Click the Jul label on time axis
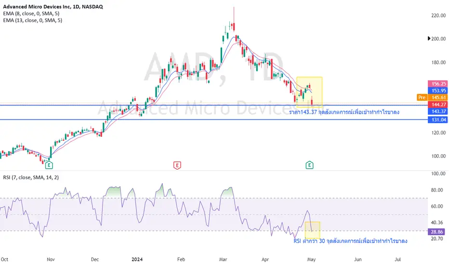 pos(397,259)
